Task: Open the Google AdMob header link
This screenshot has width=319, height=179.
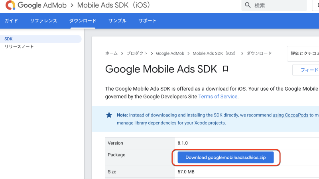Action: (42, 5)
